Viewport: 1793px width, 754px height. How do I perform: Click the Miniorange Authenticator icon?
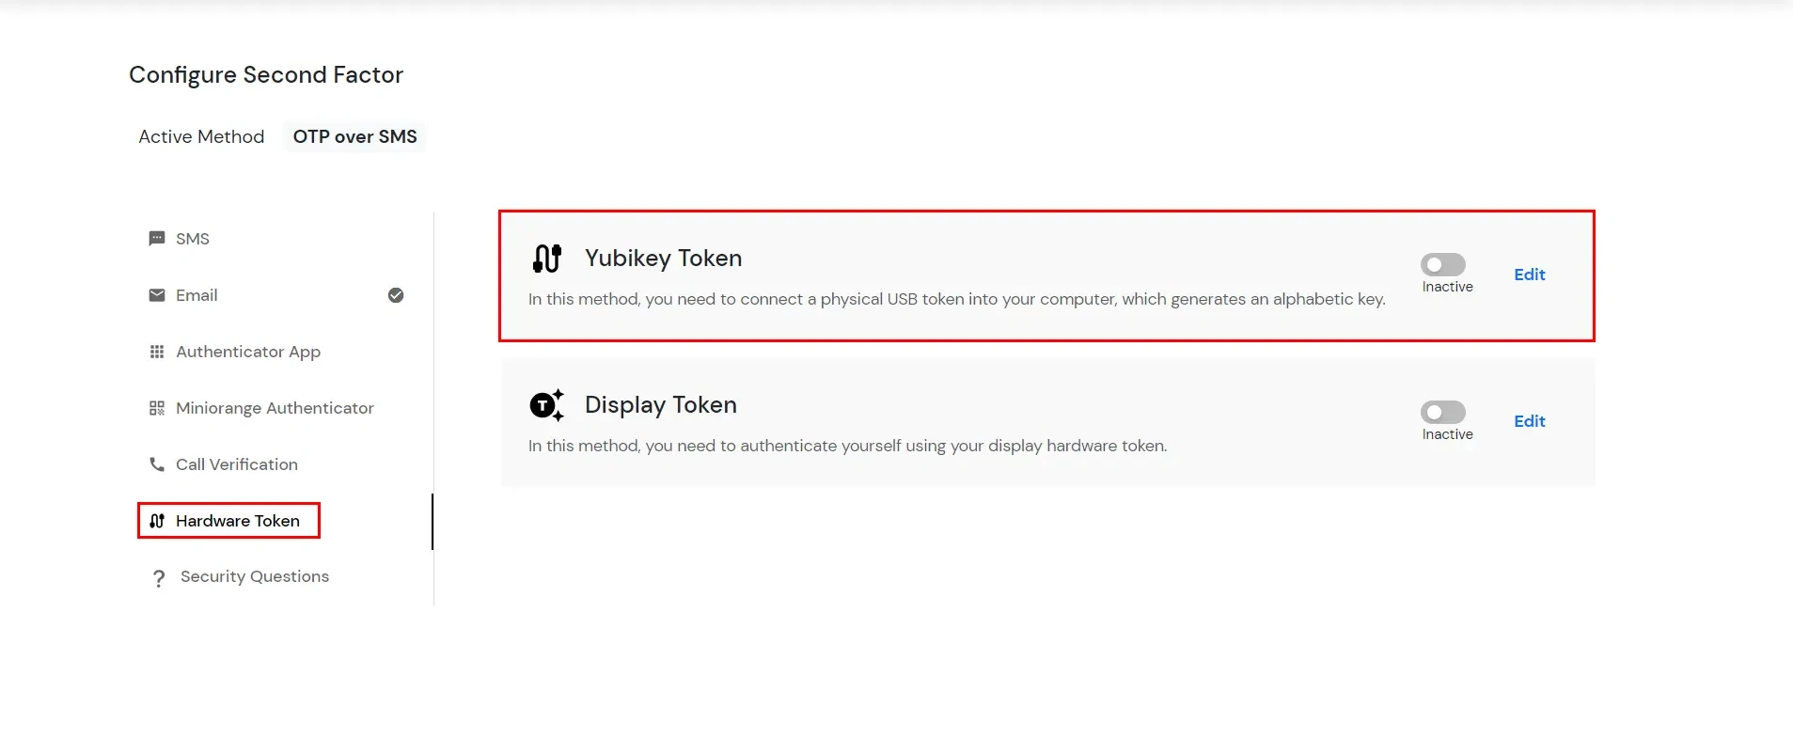(157, 408)
